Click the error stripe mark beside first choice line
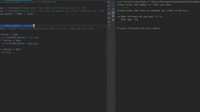Viewport: 200px width, 112px height. pos(106,35)
